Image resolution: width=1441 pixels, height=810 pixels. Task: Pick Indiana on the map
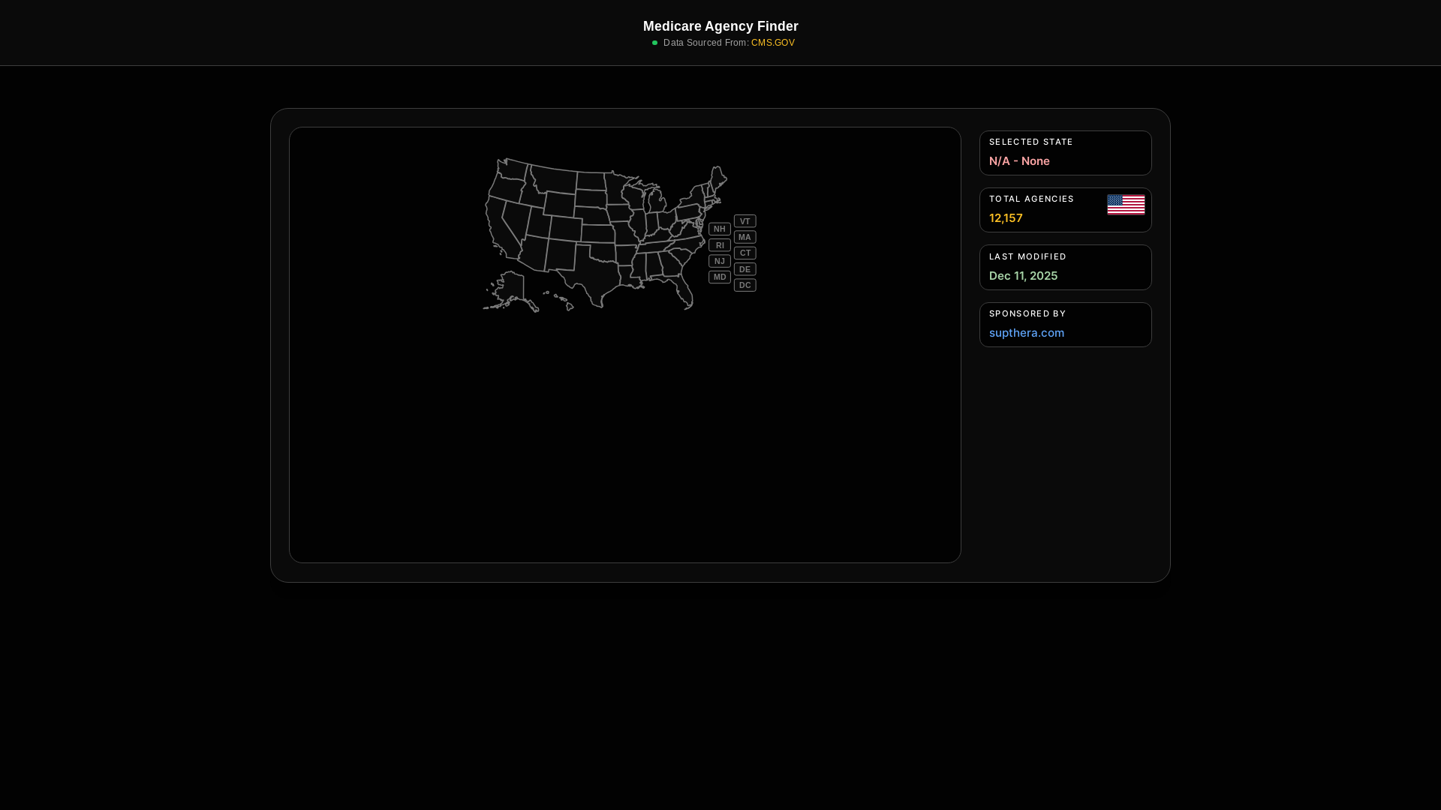tap(652, 223)
